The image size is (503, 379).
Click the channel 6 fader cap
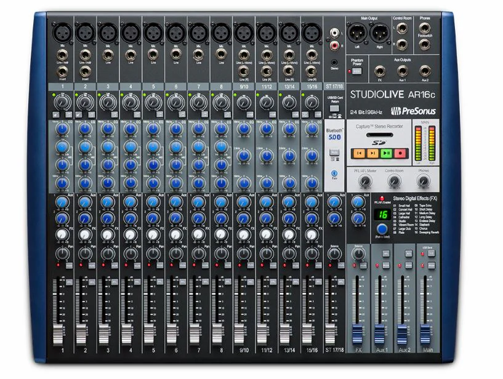click(x=172, y=334)
